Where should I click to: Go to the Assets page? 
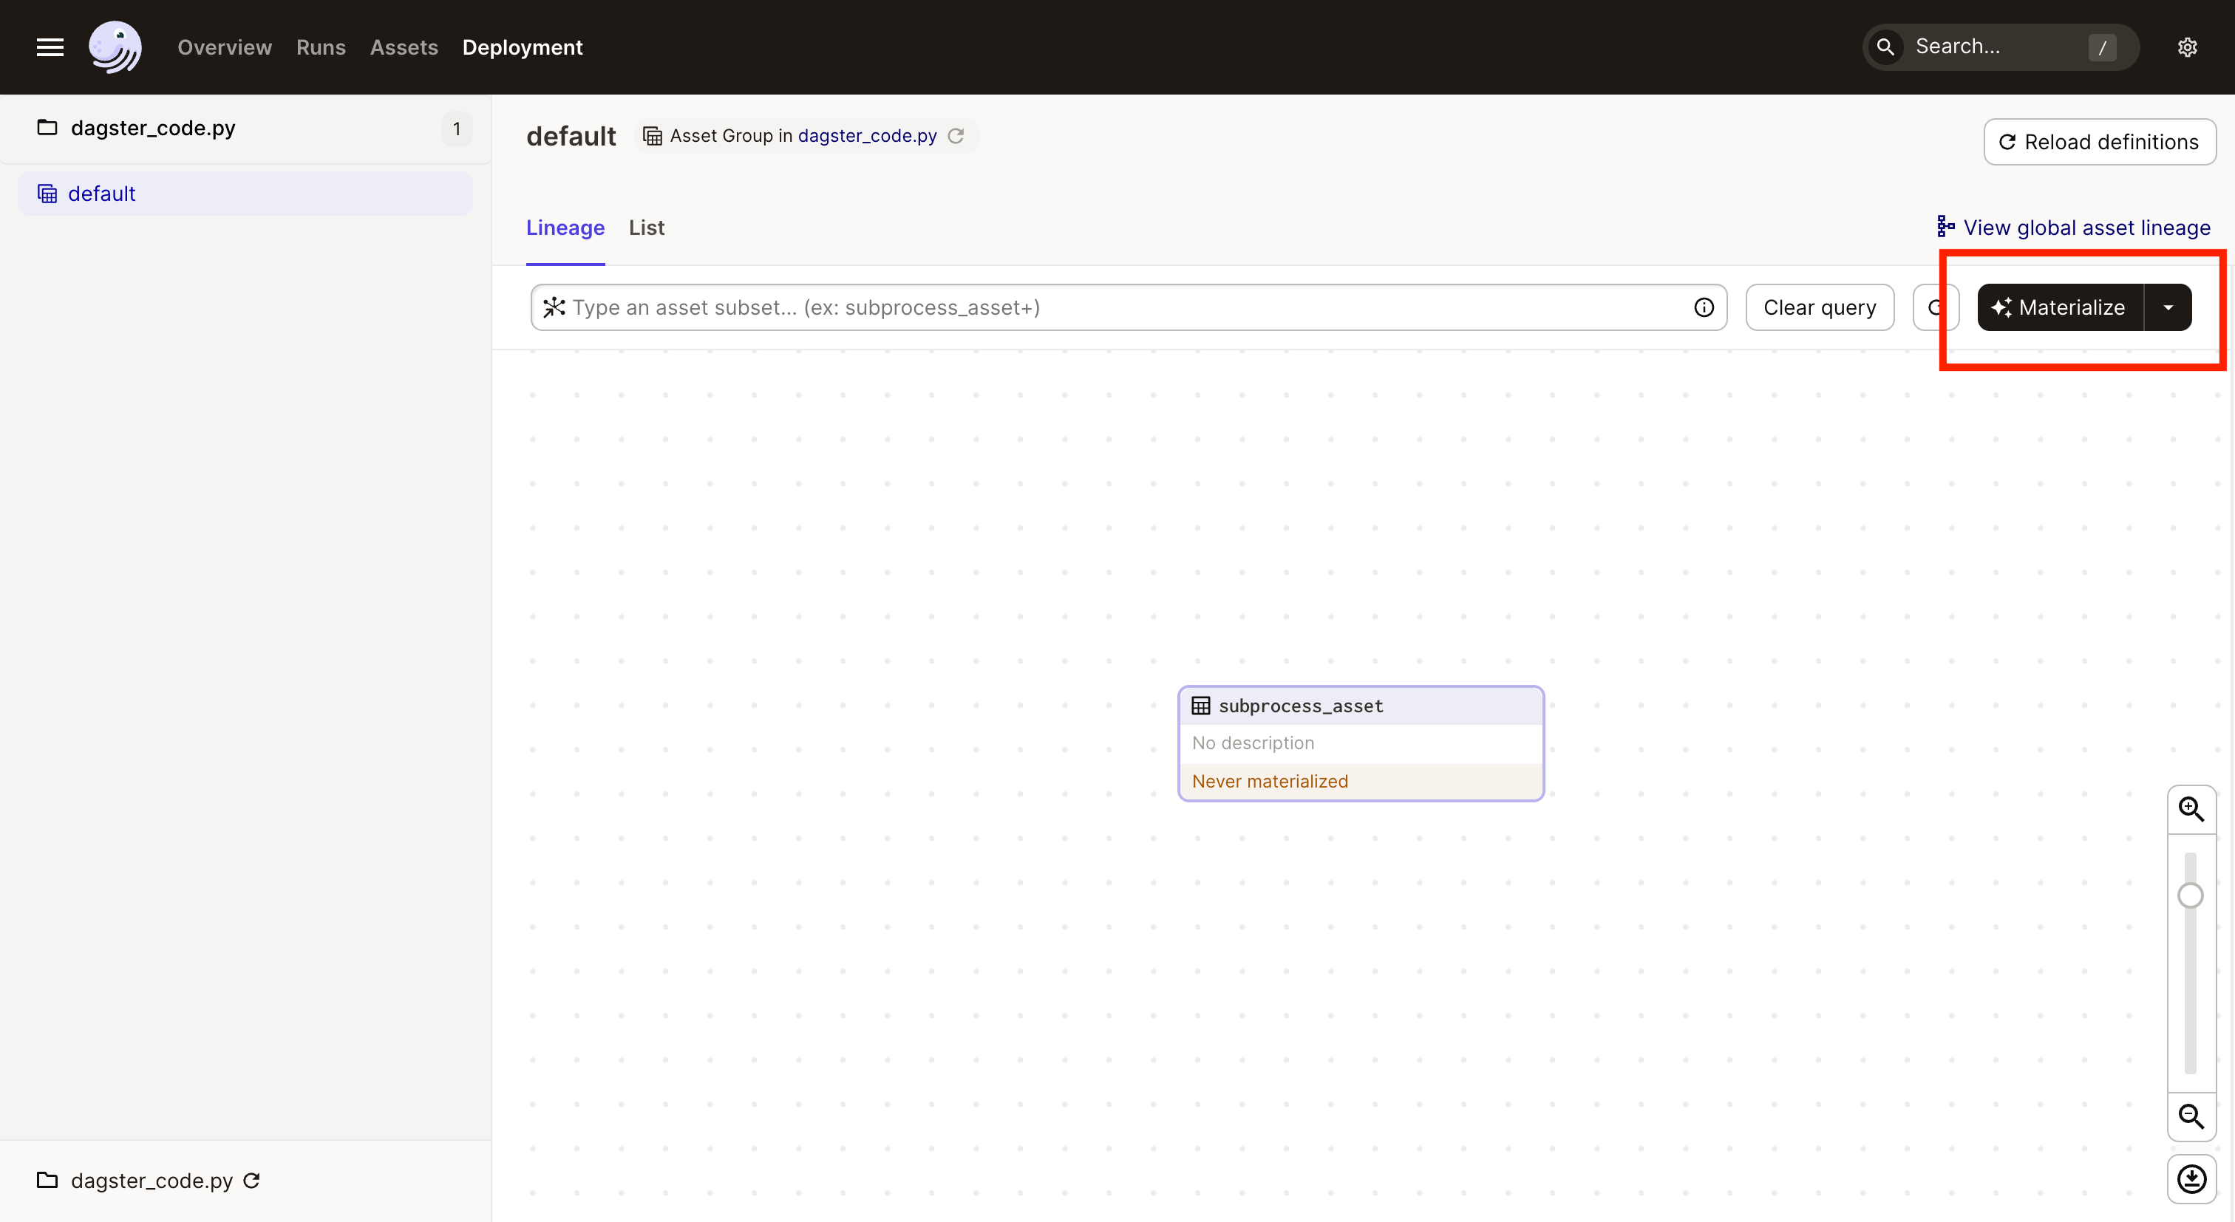[x=404, y=47]
